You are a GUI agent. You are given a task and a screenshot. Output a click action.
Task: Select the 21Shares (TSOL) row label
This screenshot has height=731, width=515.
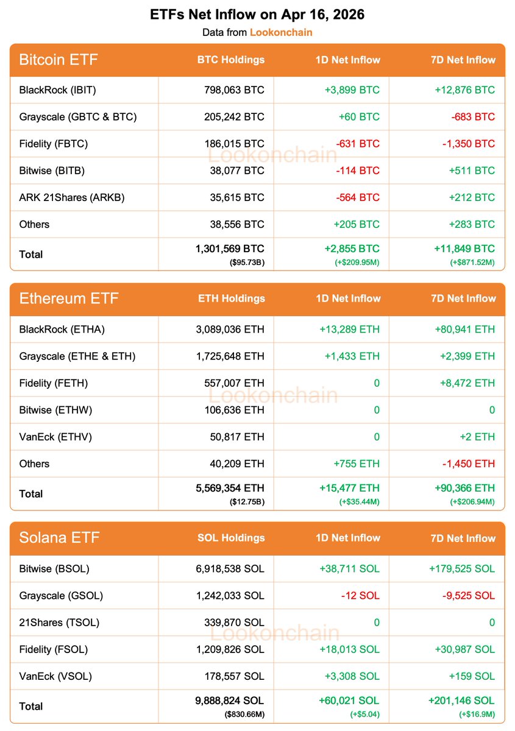[59, 623]
